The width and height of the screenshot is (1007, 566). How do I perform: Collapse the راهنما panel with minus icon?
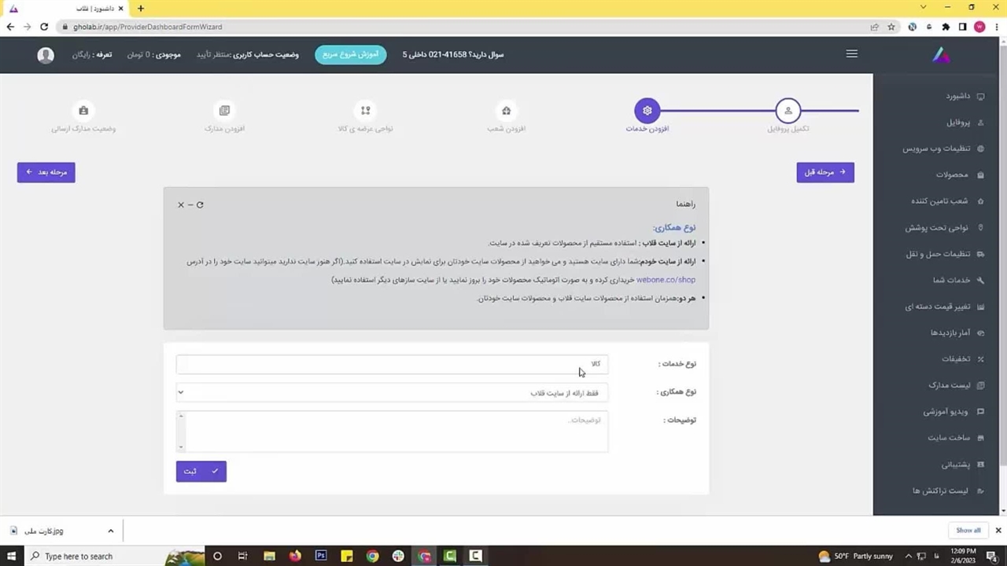pyautogui.click(x=190, y=204)
